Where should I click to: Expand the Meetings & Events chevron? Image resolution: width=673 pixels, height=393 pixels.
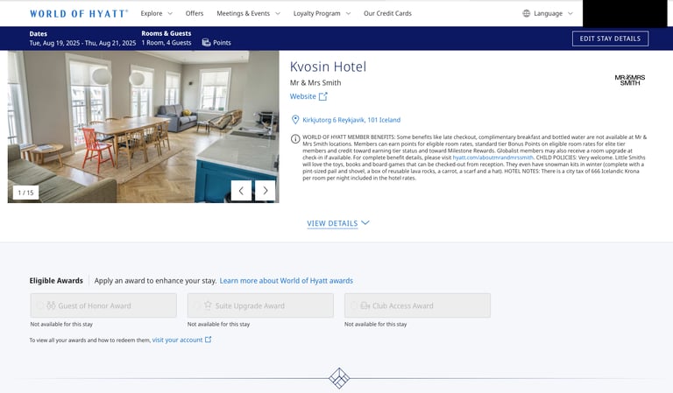click(278, 14)
